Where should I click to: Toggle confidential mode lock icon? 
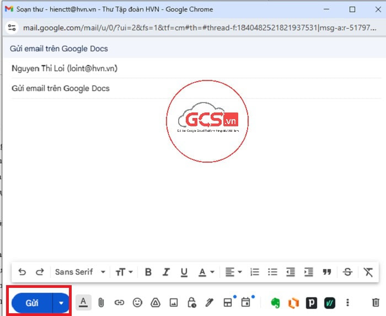tap(191, 302)
